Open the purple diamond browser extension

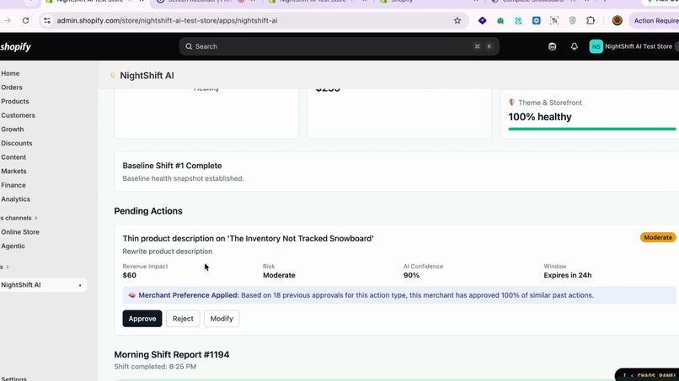[482, 20]
